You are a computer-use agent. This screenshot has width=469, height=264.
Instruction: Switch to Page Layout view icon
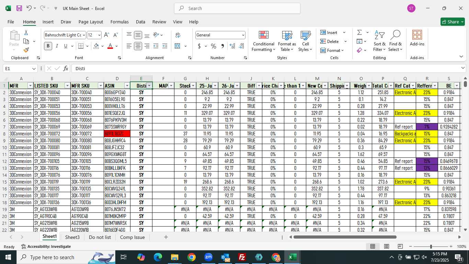pyautogui.click(x=387, y=246)
